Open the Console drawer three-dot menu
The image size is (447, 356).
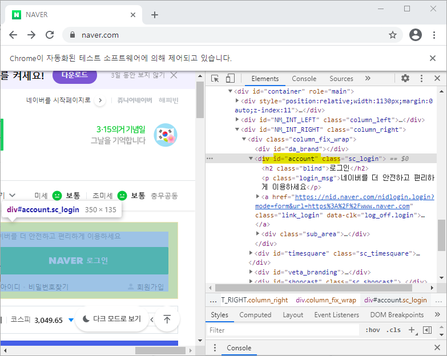click(x=215, y=347)
